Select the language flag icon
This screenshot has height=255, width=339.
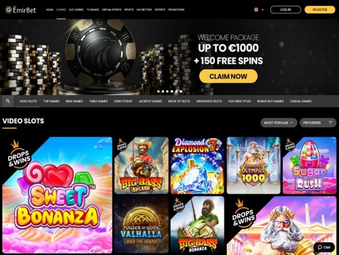point(256,10)
